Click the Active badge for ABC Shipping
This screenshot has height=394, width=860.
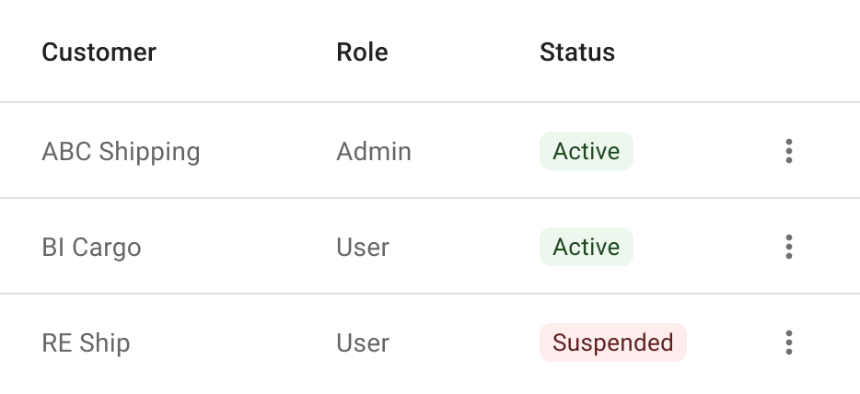(x=587, y=151)
